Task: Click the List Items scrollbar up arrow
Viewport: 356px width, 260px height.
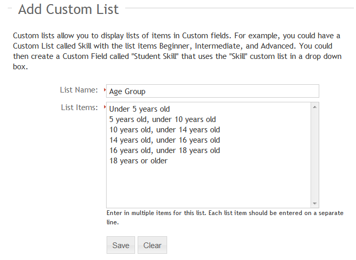Action: click(x=315, y=107)
